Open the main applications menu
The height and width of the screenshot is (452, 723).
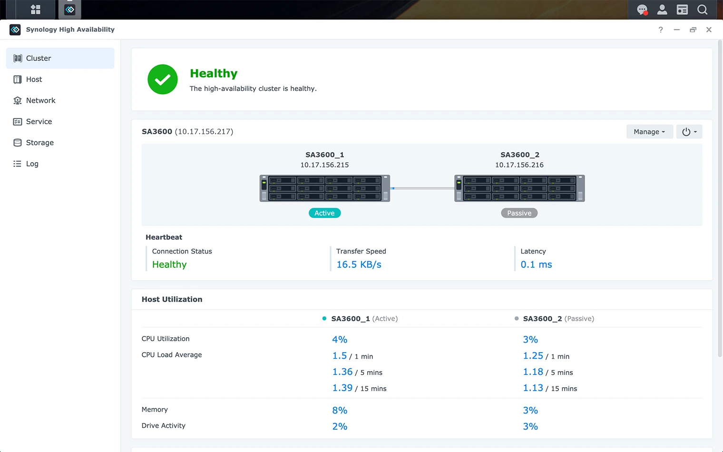[x=35, y=10]
